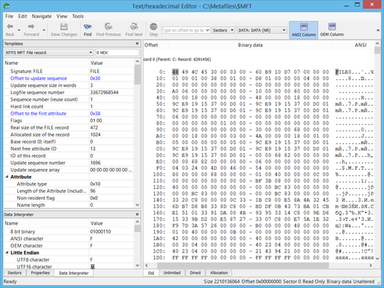Open the offset go-to combo dropdown
The image size is (384, 288).
tap(207, 30)
